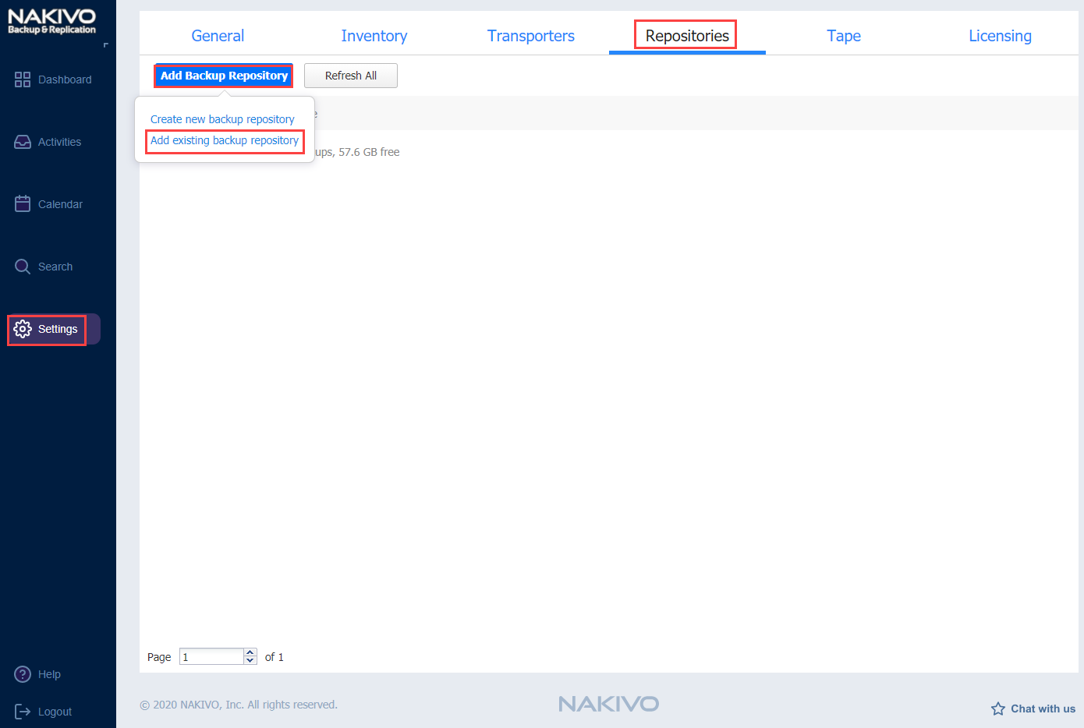Select the Repositories tab
The image size is (1084, 728).
point(687,36)
